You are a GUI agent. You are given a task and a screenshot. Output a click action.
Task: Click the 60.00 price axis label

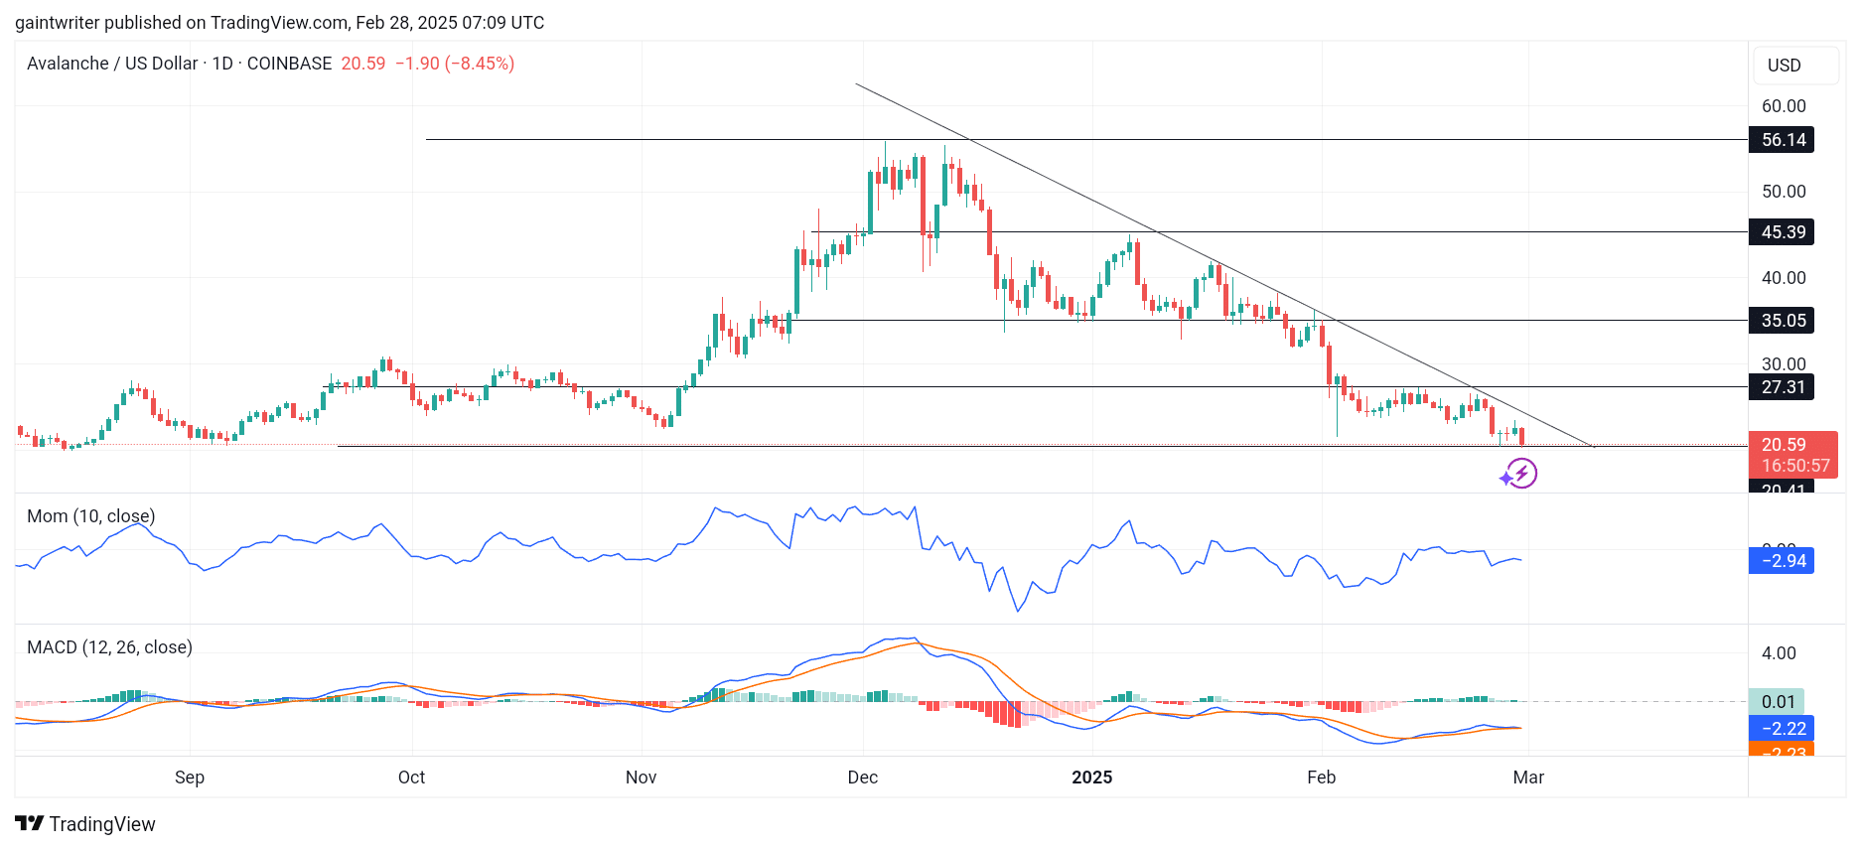[1784, 106]
